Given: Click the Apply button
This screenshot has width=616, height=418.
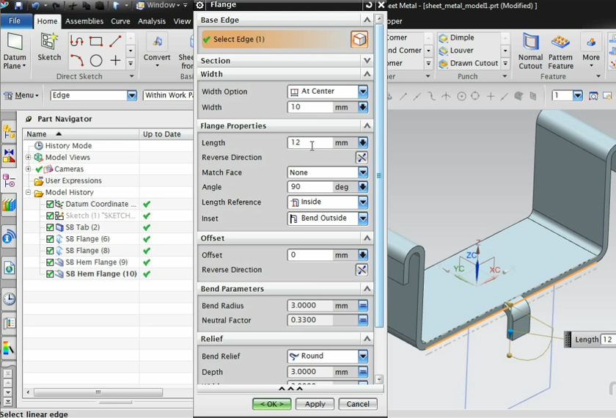Looking at the screenshot, I should pyautogui.click(x=315, y=404).
